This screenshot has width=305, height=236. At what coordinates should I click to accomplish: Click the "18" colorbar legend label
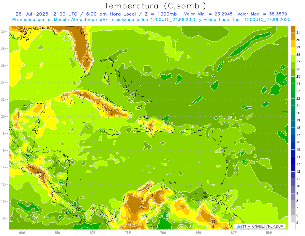[298, 128]
